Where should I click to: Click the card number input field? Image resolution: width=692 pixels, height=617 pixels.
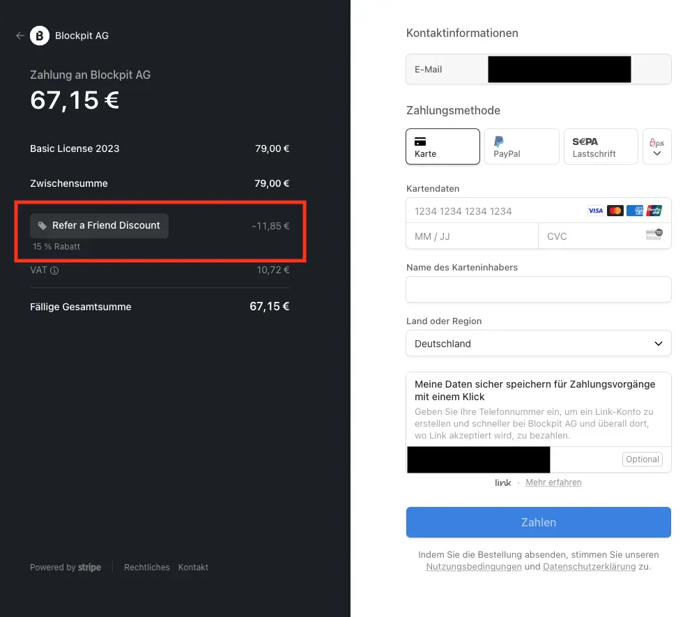495,211
